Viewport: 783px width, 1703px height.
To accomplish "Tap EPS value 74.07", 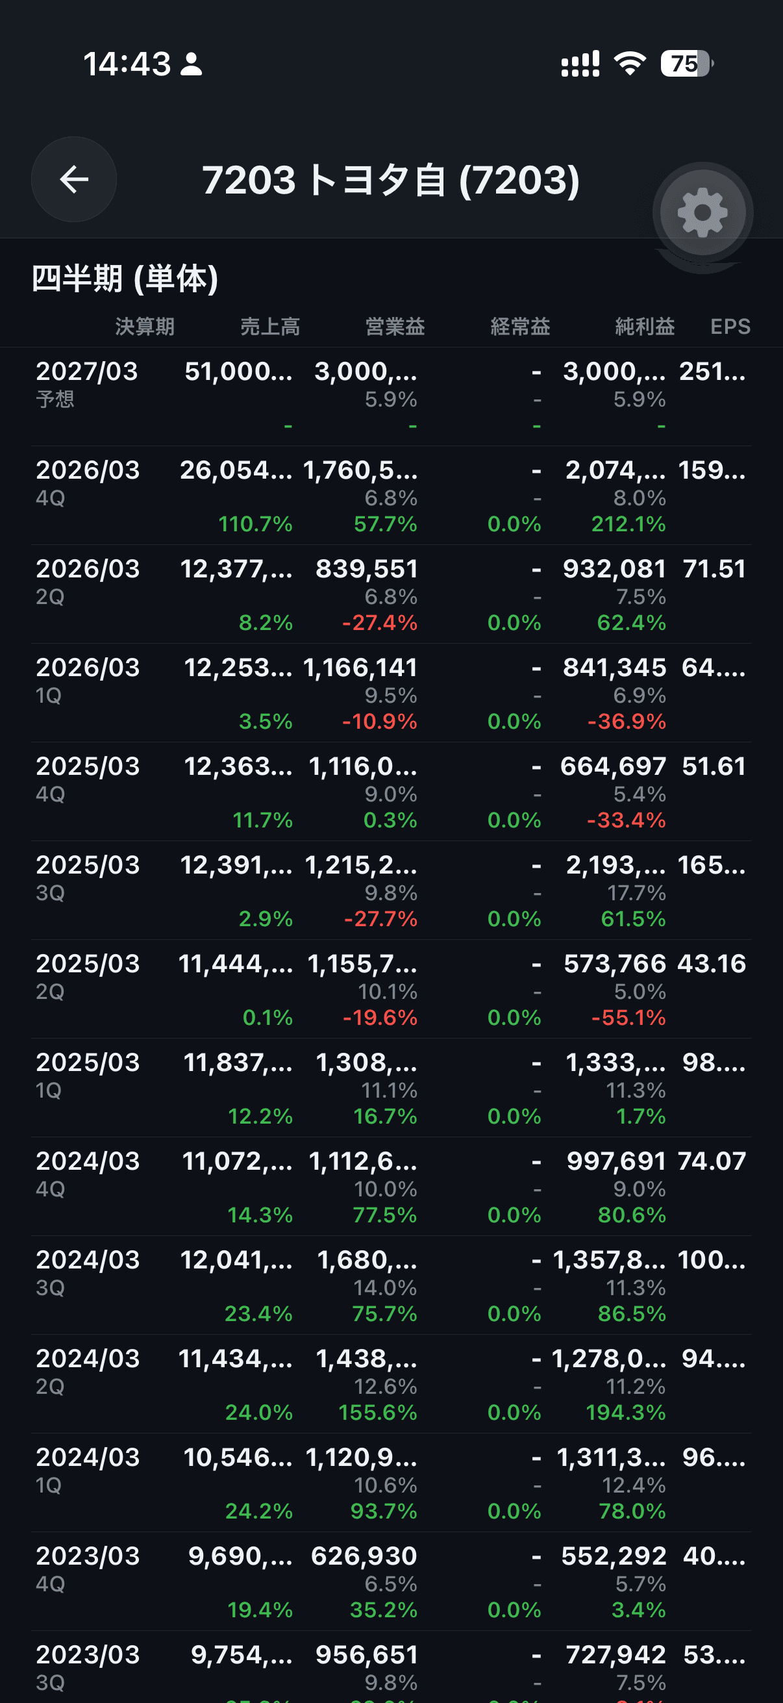I will coord(712,1161).
